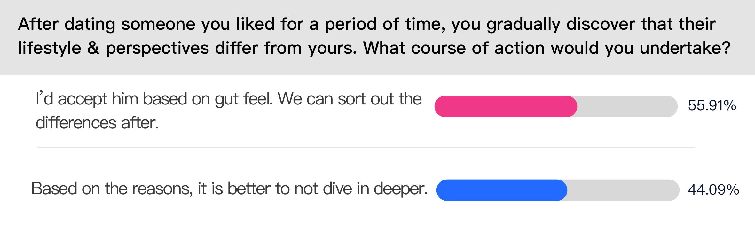Click the divider line between the options

(x=366, y=147)
